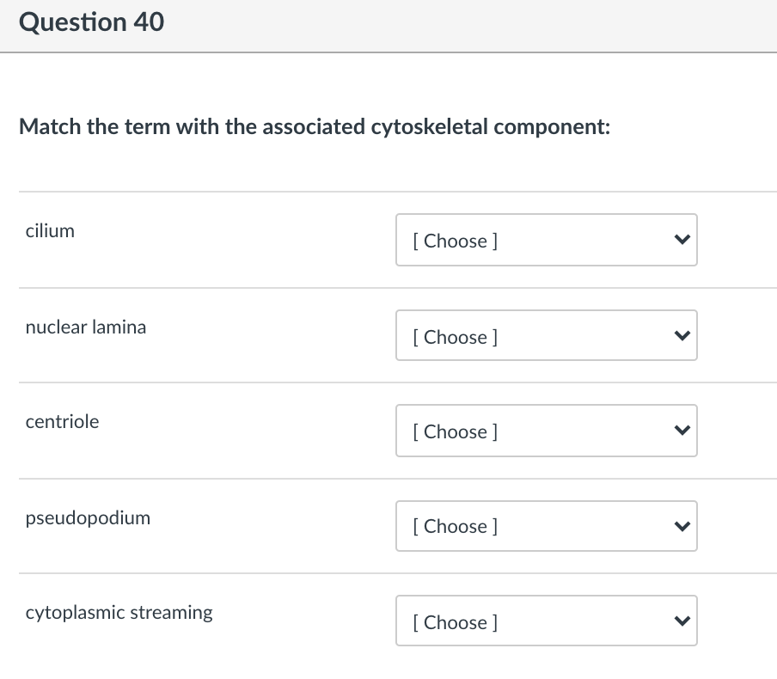This screenshot has width=777, height=679.
Task: Open the cilium answer dropdown
Action: pos(546,241)
